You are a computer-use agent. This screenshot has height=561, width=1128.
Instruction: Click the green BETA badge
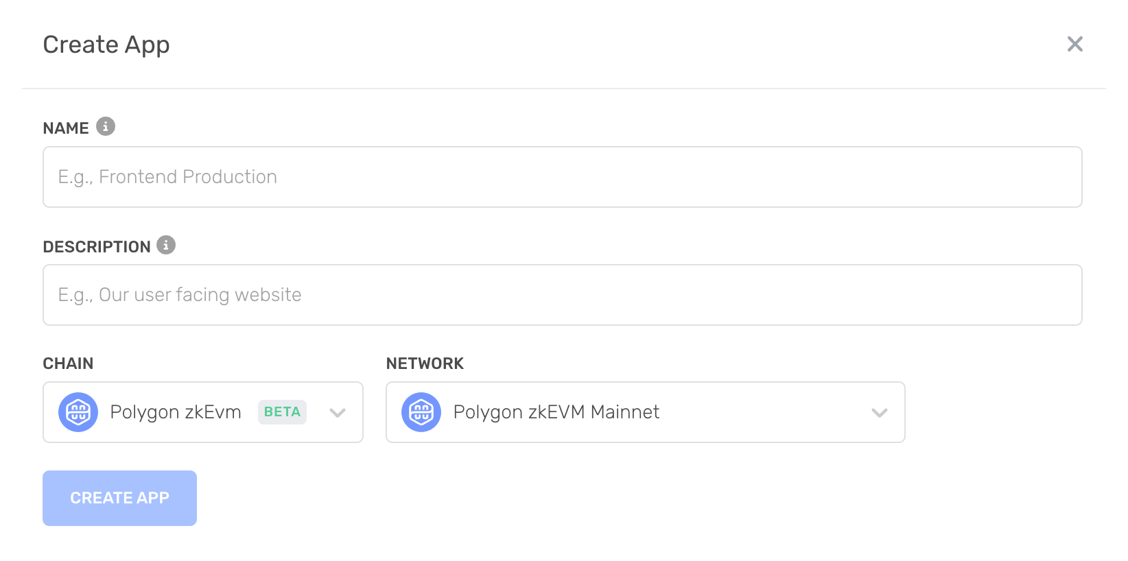[x=282, y=412]
